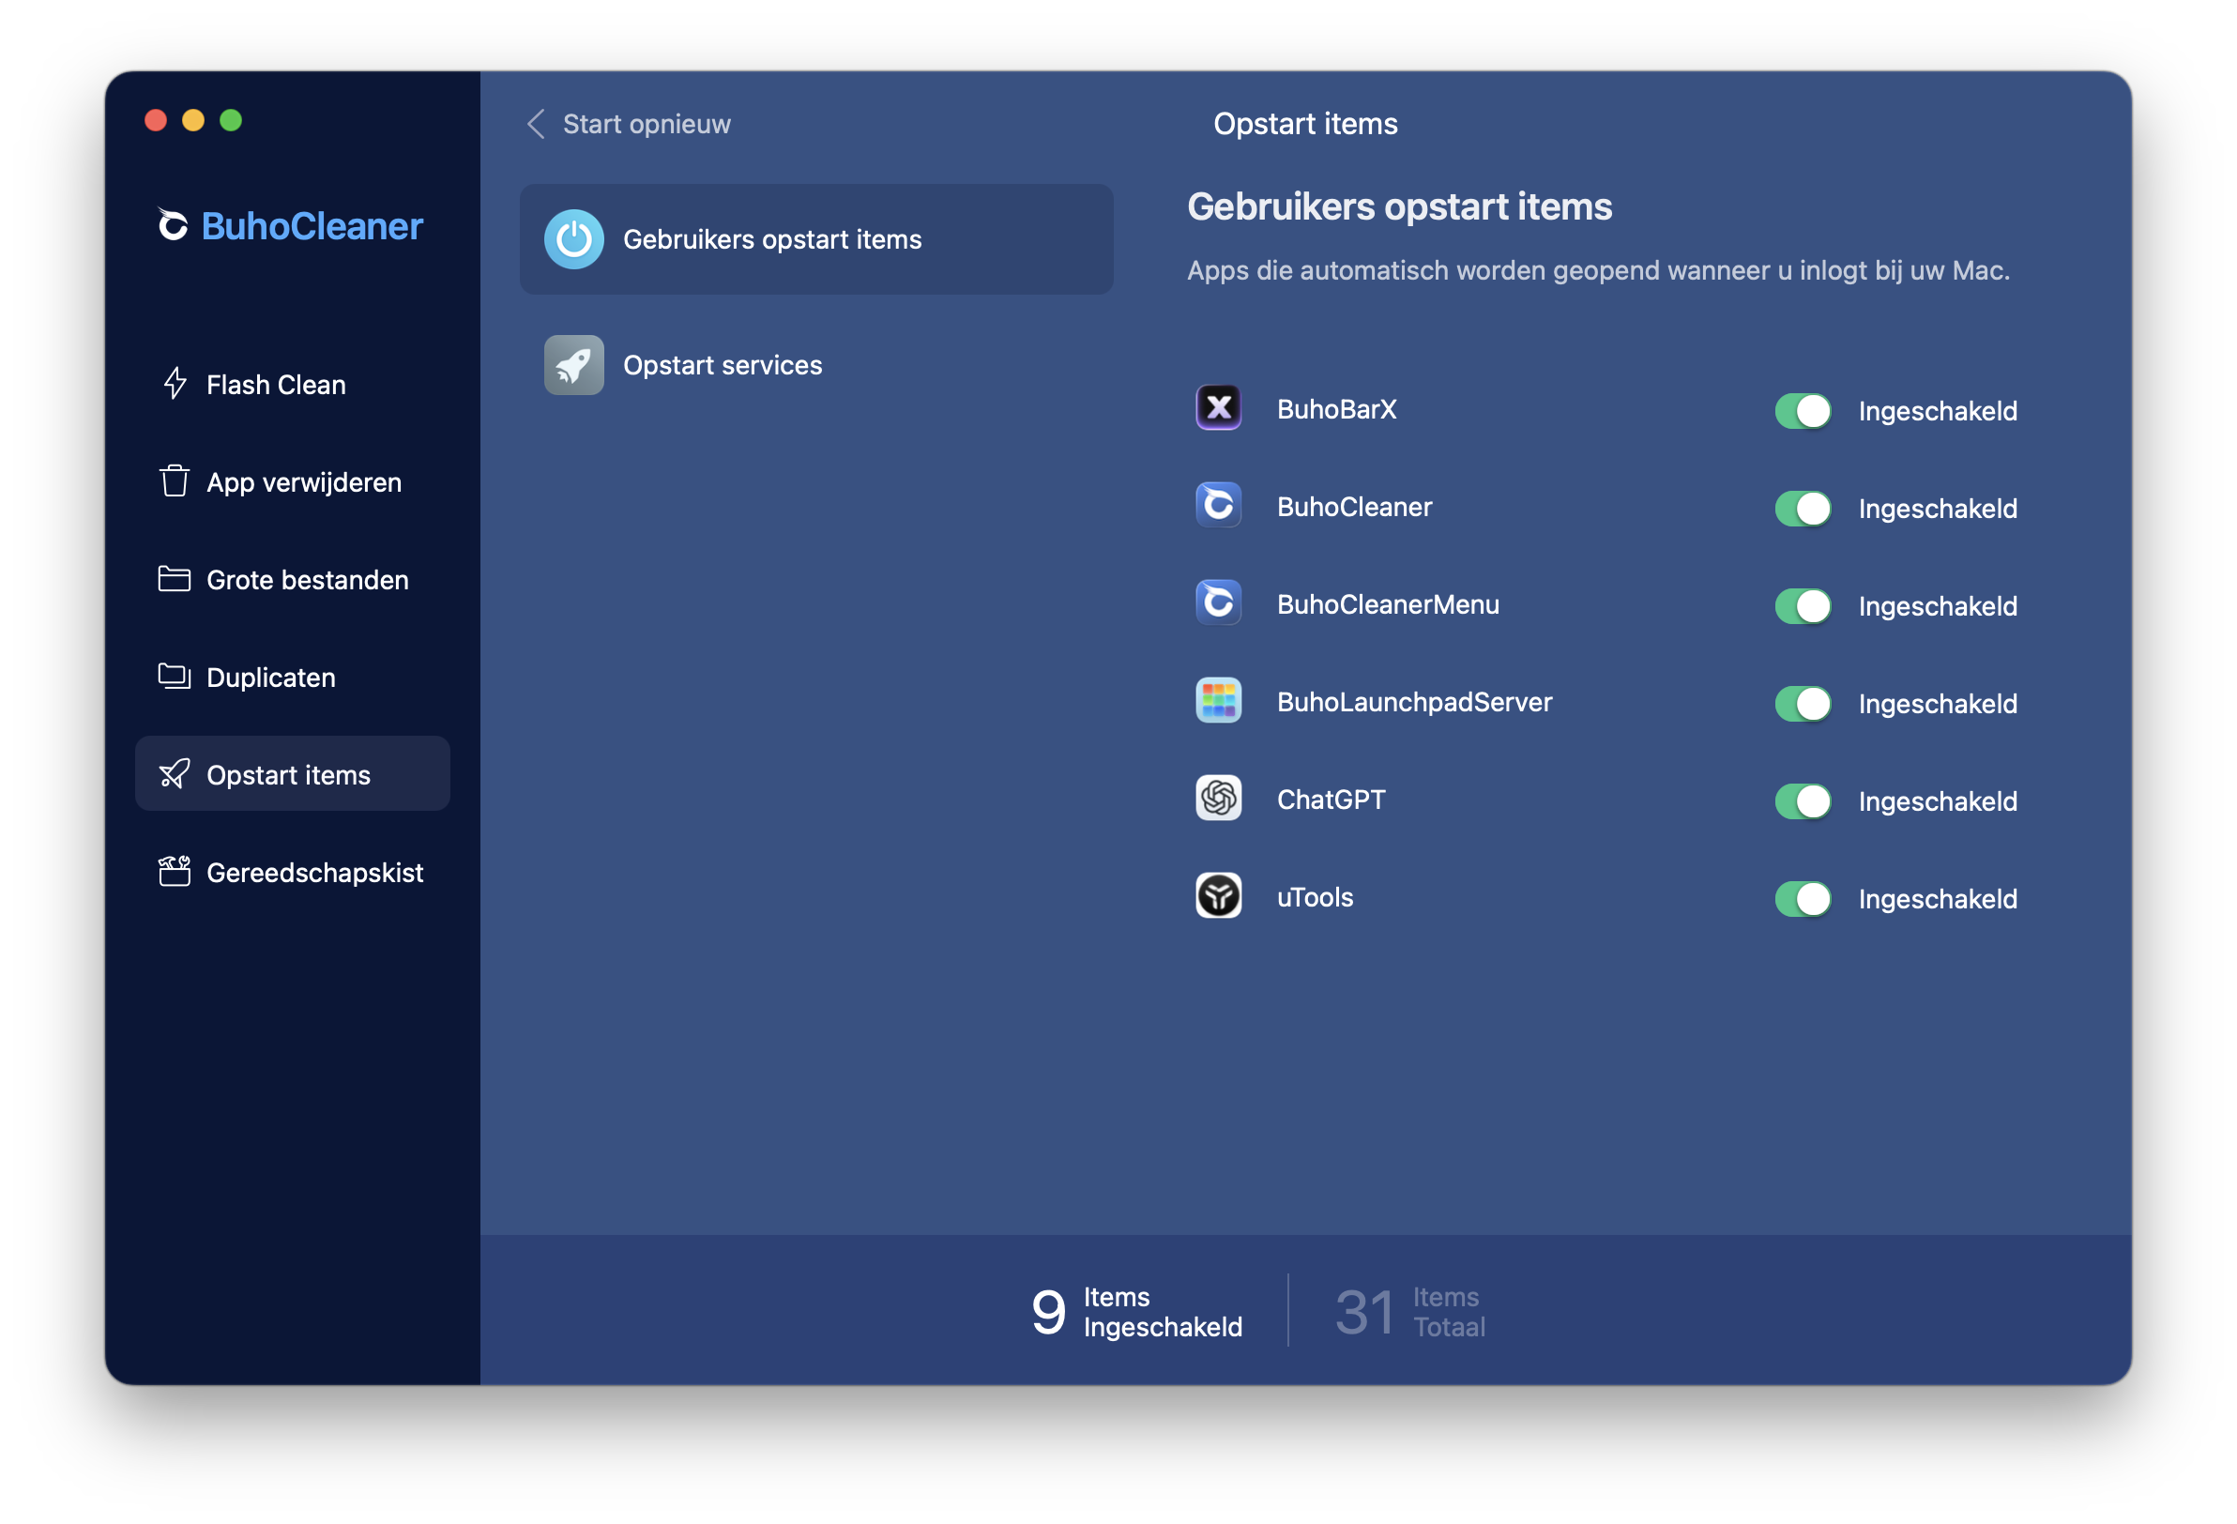Image resolution: width=2237 pixels, height=1524 pixels.
Task: Turn off the BuhoCleaner startup toggle
Action: point(1803,509)
